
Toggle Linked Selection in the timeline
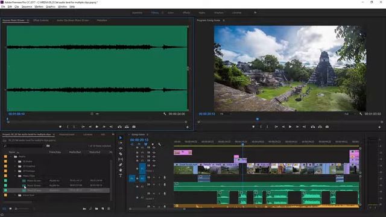click(x=146, y=145)
